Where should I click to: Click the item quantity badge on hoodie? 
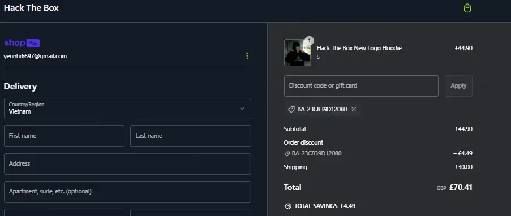[310, 40]
